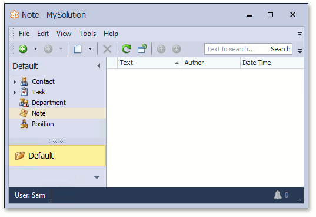316x217 pixels.
Task: Click the Reset View Settings icon
Action: (x=142, y=49)
